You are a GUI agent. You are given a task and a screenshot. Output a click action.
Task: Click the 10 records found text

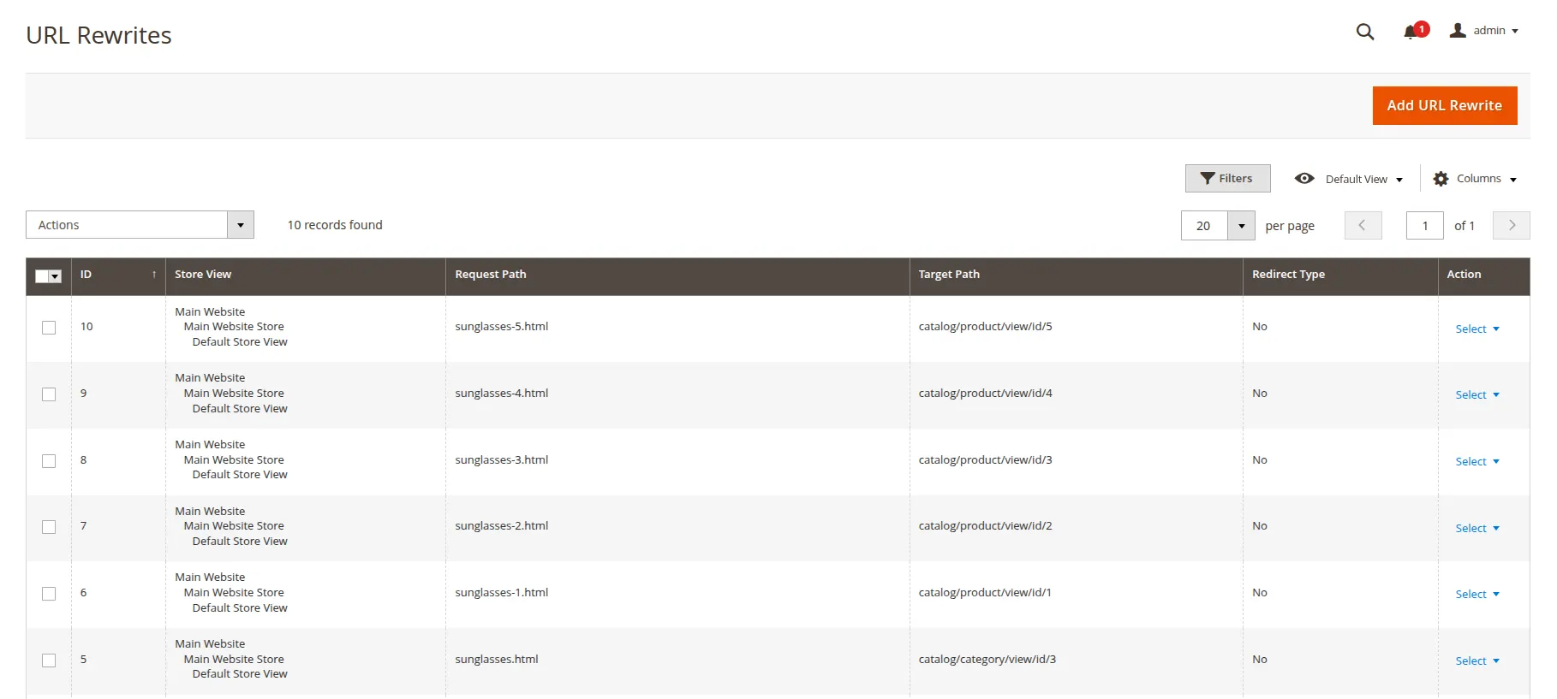(x=335, y=225)
